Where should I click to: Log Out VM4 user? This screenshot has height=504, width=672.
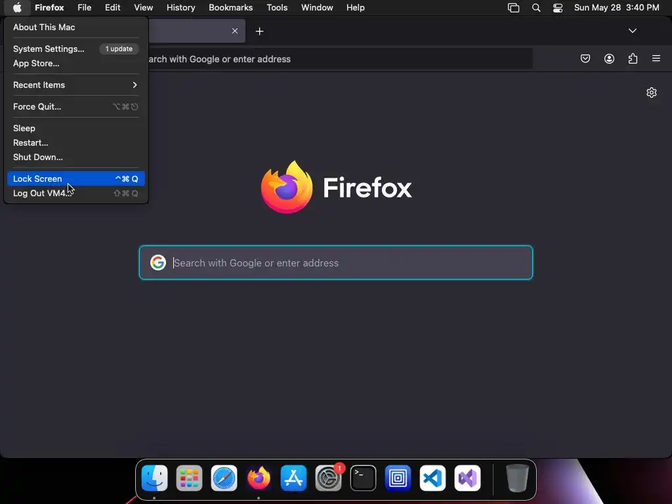(x=75, y=194)
